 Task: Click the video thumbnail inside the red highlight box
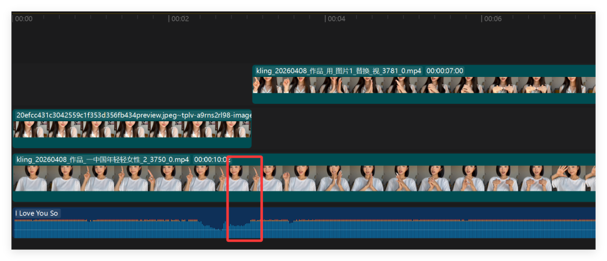[244, 178]
